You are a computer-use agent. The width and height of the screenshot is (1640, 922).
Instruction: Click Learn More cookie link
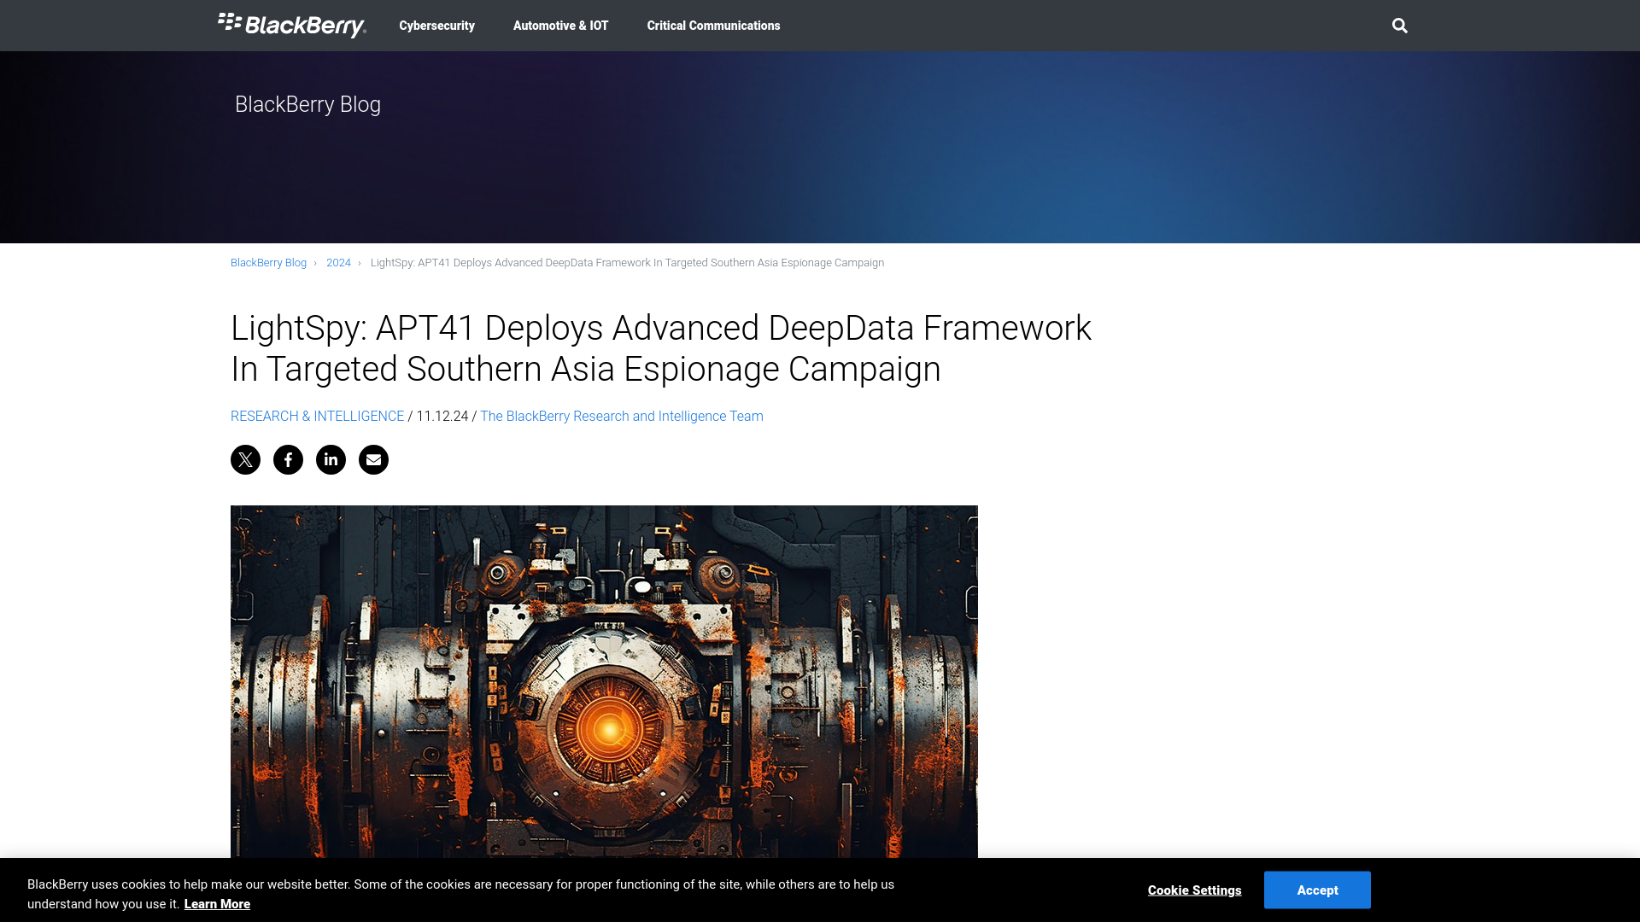(x=216, y=903)
